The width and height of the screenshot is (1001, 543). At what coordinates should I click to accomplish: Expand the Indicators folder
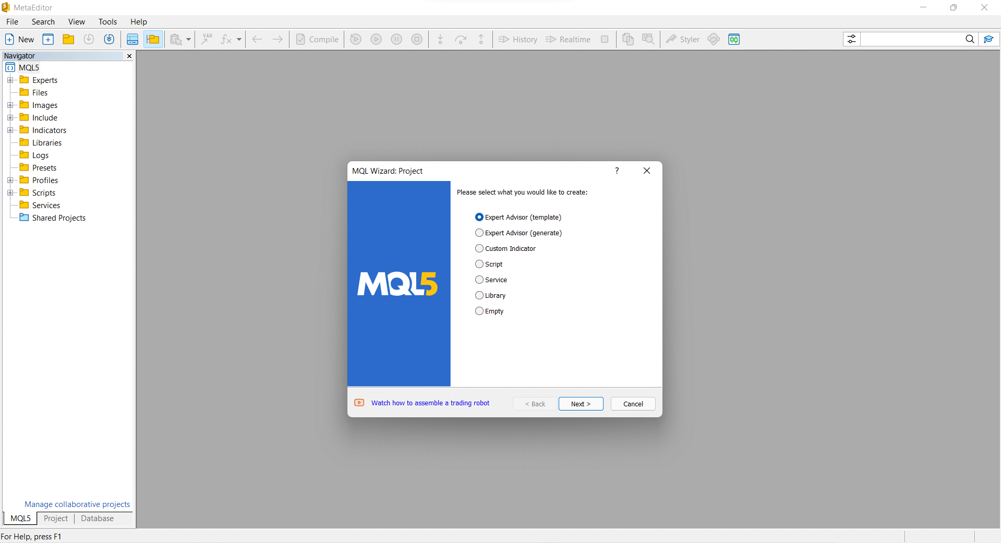[10, 130]
